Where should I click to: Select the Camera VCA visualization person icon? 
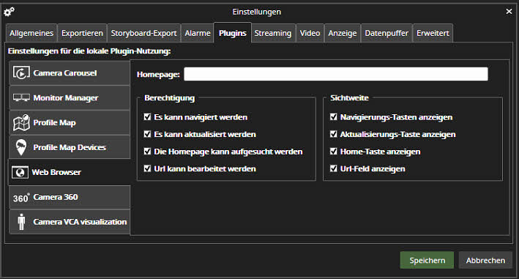coord(21,222)
